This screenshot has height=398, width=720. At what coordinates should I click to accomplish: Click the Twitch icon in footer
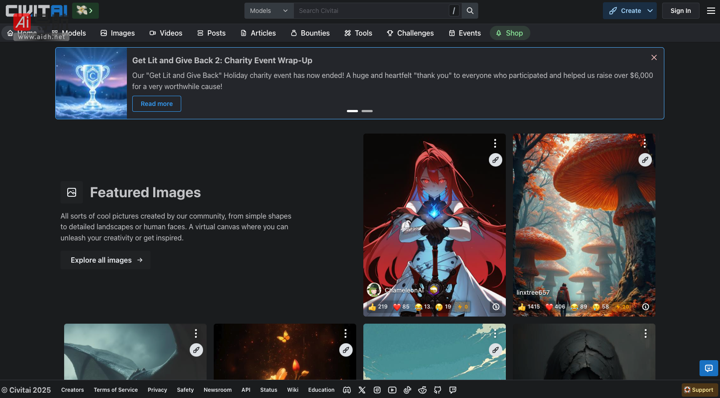453,390
